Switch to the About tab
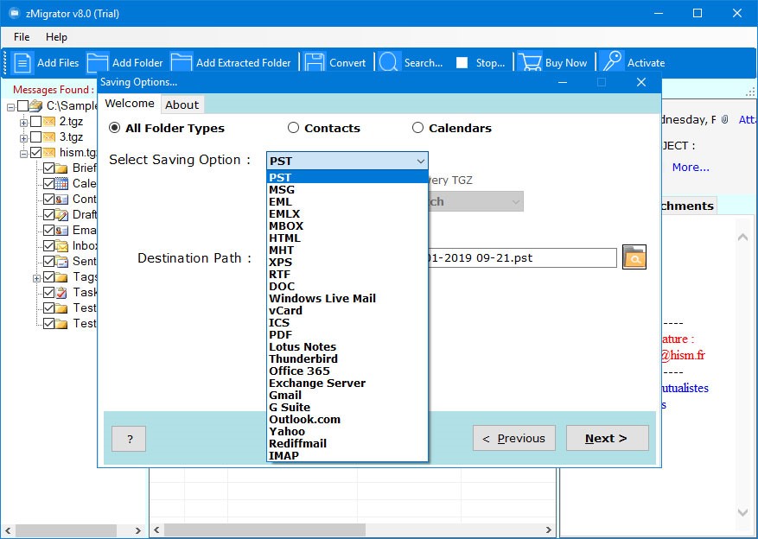The image size is (758, 539). coord(182,104)
